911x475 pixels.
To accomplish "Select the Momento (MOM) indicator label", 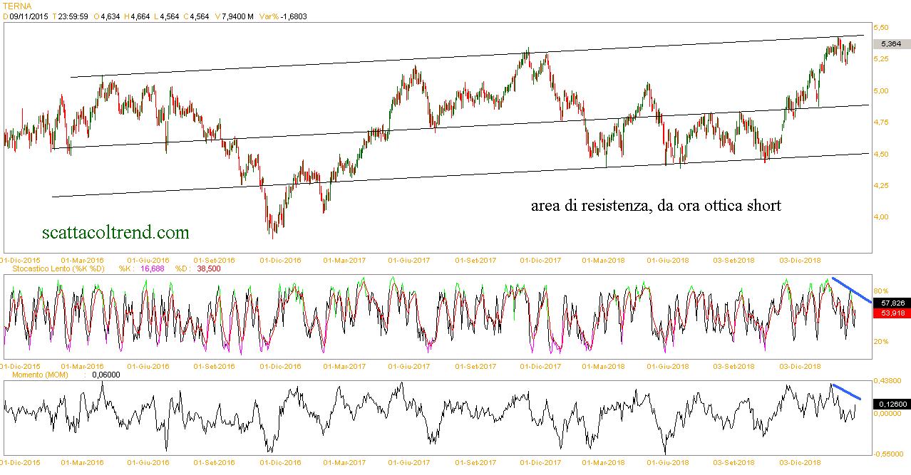I will coord(36,374).
